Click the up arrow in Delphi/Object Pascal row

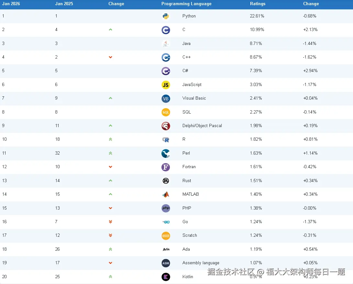coord(110,126)
